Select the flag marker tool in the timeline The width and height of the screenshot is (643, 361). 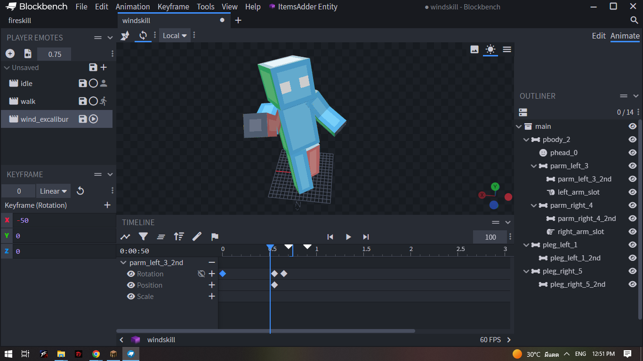215,236
